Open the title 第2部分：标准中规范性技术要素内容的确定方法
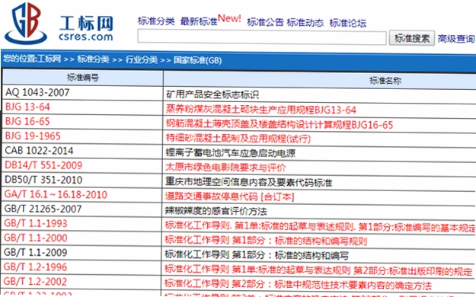This screenshot has height=297, width=476. 298,284
